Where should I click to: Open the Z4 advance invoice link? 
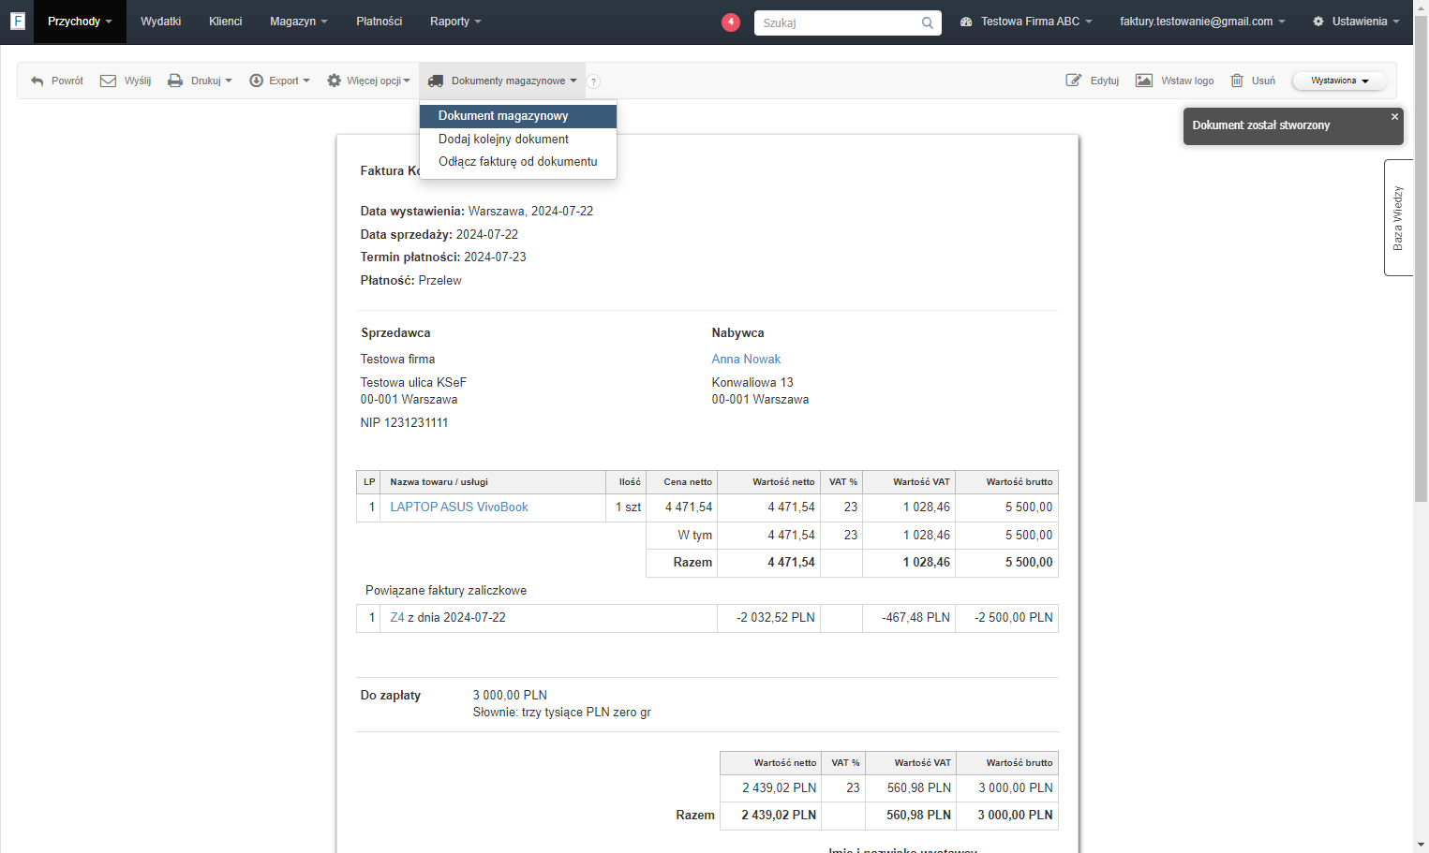397,617
